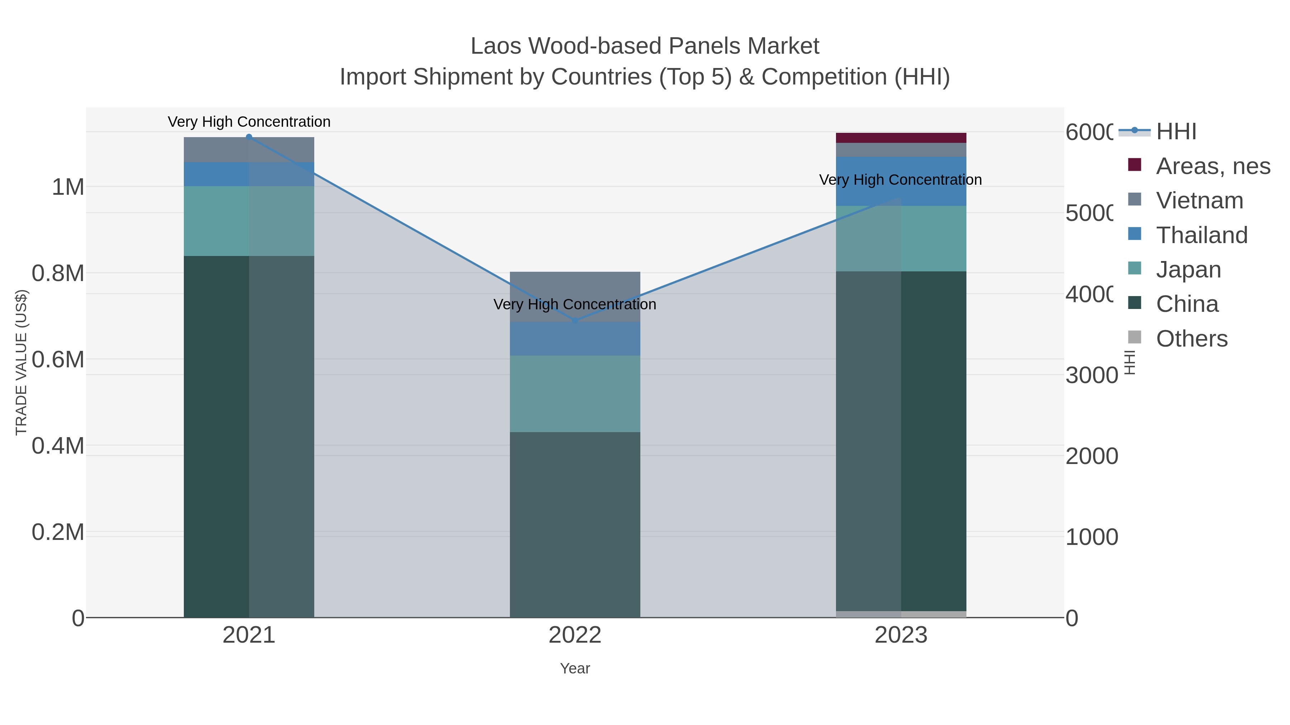Click the 0.4M tick on left axis
Viewport: 1290px width, 725px height.
[x=58, y=445]
